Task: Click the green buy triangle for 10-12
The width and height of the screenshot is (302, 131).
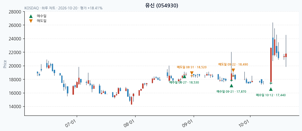Action: (271, 89)
